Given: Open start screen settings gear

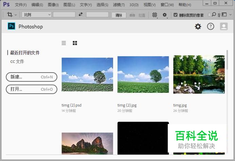Looking at the screenshot, I should pos(198,26).
